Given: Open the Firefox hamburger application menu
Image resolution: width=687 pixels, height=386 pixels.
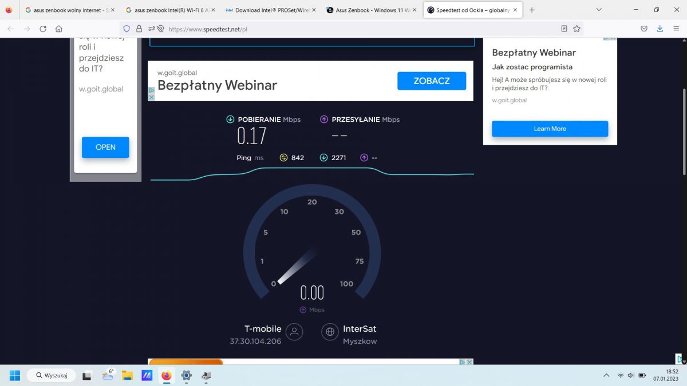Looking at the screenshot, I should (676, 29).
